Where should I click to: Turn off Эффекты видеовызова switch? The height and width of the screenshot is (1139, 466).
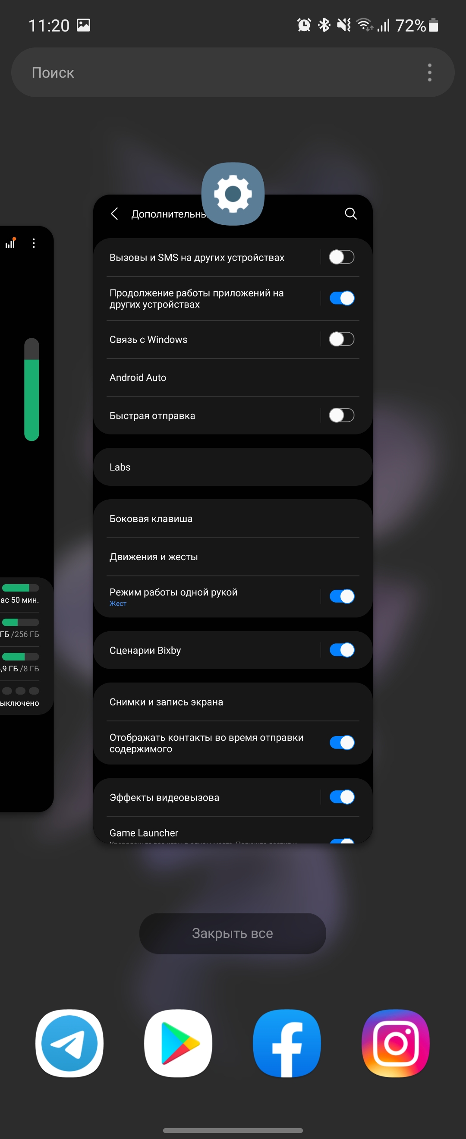click(x=342, y=797)
